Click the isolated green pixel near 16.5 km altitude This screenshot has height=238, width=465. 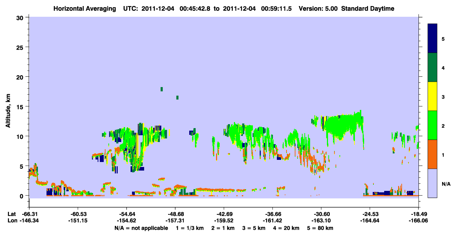177,97
